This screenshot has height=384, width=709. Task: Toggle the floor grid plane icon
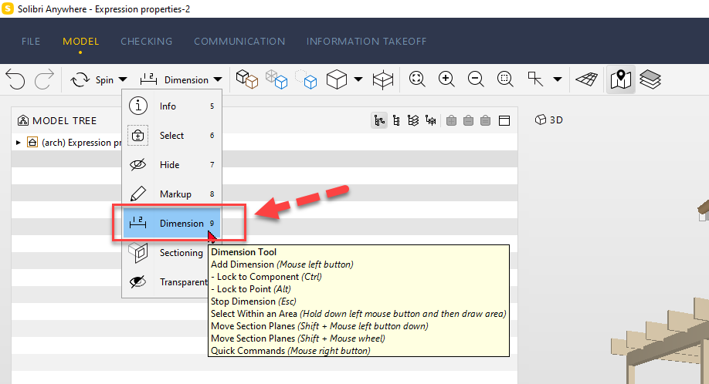pyautogui.click(x=586, y=79)
